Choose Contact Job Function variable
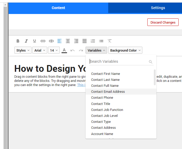Viewport: 182px width, 149px height. click(x=121, y=110)
